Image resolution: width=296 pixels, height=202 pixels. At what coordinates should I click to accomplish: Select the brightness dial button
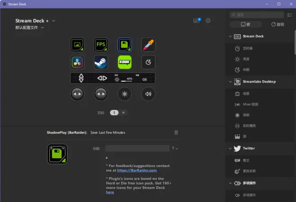(x=125, y=94)
